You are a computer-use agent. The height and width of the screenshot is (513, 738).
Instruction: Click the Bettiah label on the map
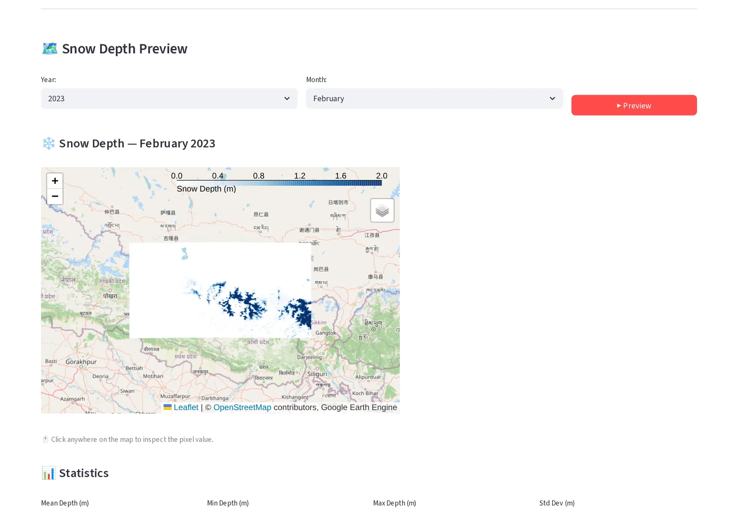[x=134, y=368]
